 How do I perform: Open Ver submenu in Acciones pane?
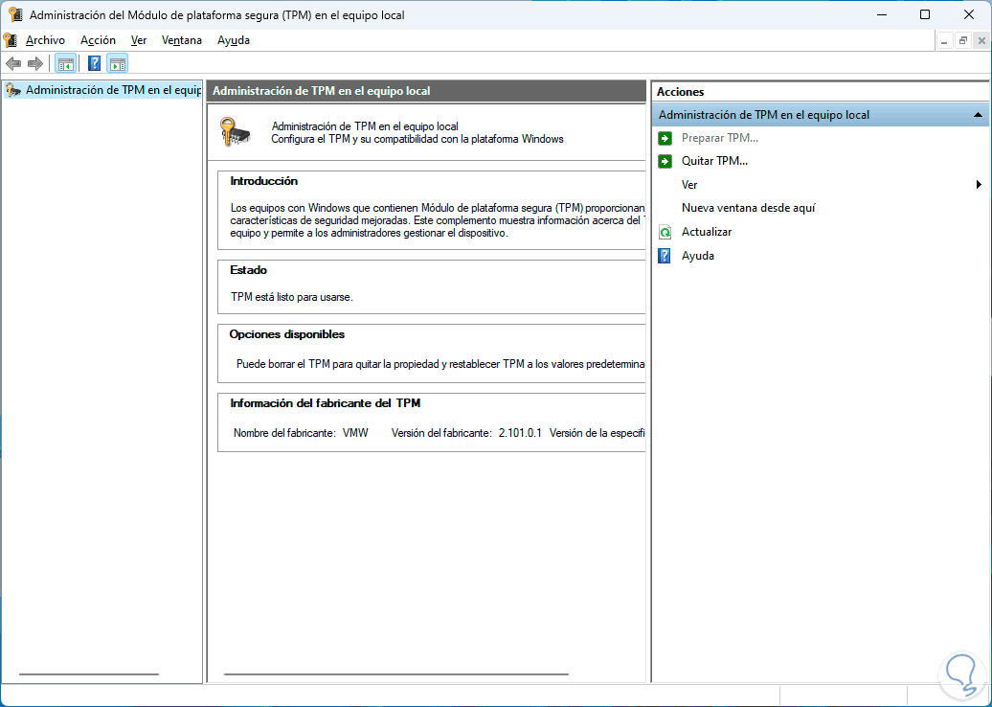tap(689, 185)
